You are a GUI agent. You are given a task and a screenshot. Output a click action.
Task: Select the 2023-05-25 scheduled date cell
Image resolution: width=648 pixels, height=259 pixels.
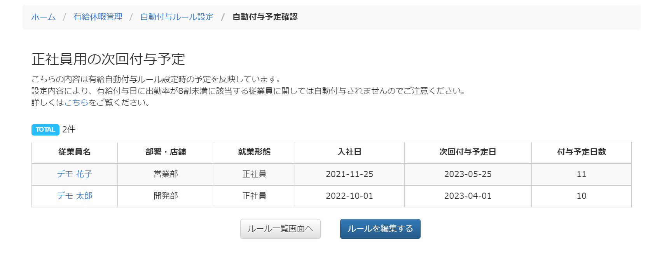coord(468,174)
